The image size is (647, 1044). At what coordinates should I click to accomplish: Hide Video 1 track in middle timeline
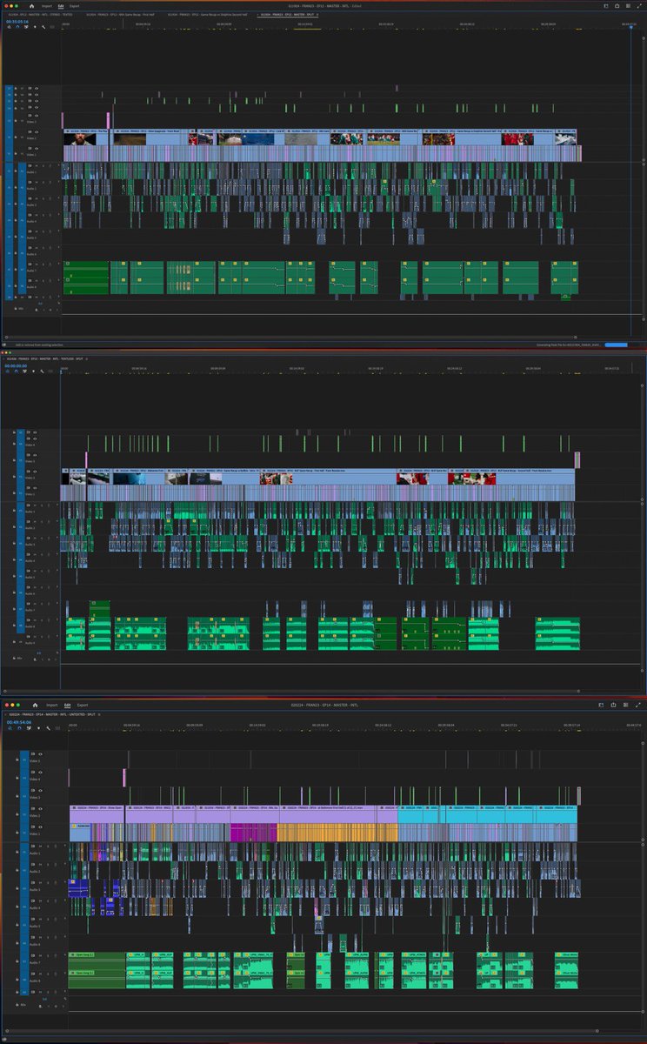point(35,487)
